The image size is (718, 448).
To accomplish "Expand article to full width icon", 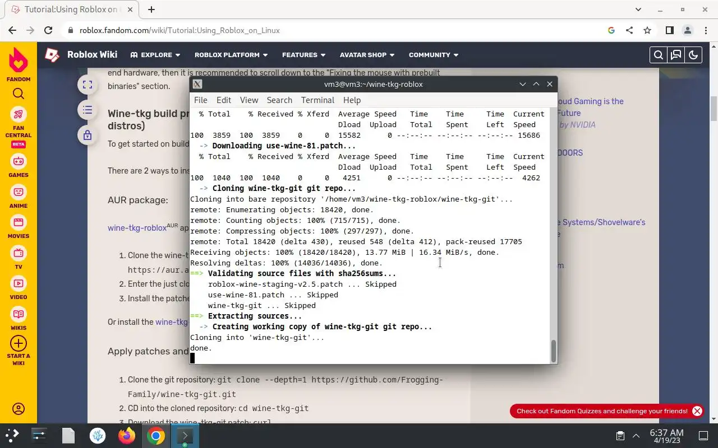I will click(x=87, y=85).
